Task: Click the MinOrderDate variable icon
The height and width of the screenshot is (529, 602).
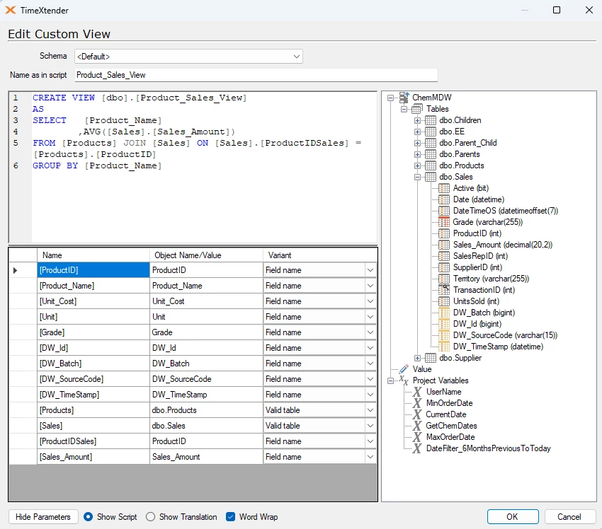Action: [x=417, y=403]
